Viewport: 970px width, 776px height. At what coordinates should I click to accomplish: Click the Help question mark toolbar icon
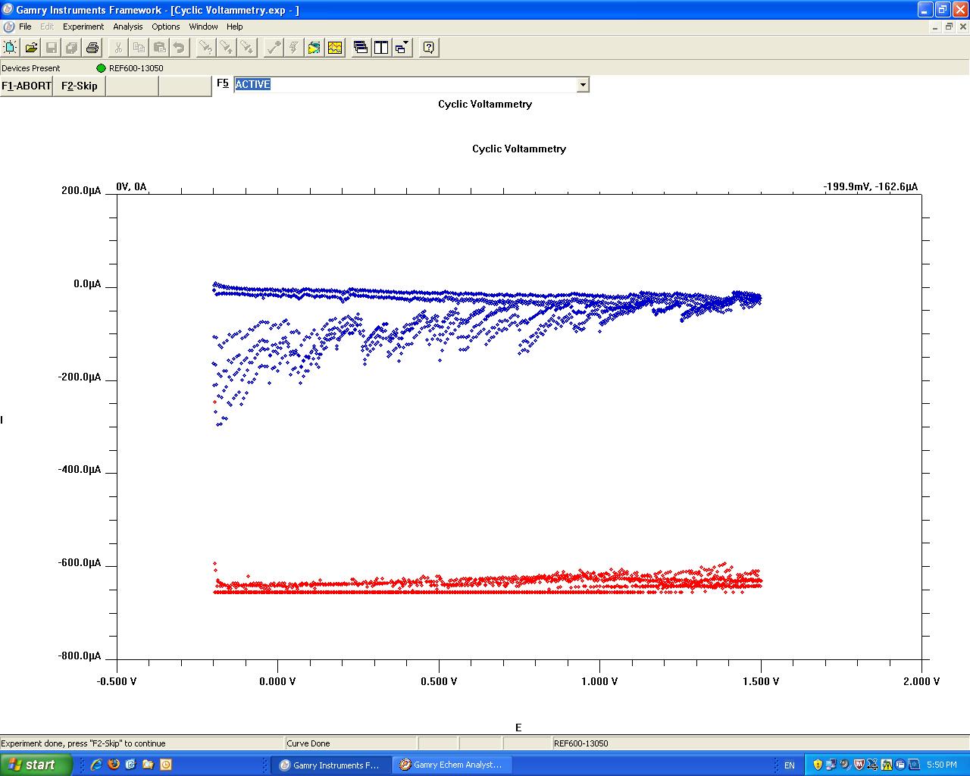pyautogui.click(x=429, y=48)
